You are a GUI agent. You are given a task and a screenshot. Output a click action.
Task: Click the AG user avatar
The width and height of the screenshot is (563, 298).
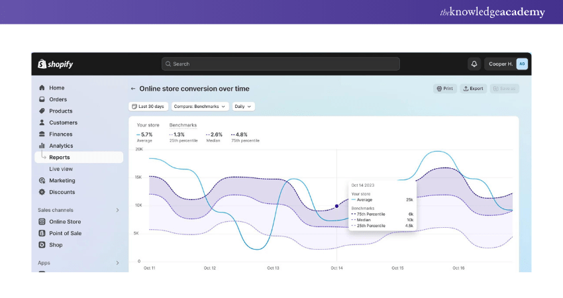click(522, 64)
